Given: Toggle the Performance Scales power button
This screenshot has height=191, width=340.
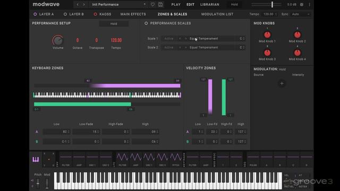Looking at the screenshot, I should (x=146, y=23).
